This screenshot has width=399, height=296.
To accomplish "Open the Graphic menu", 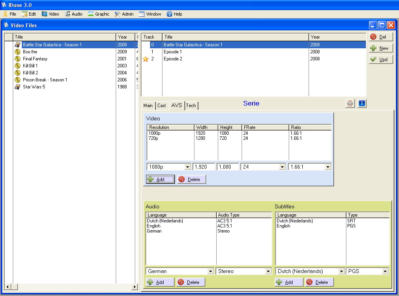I will [x=99, y=14].
